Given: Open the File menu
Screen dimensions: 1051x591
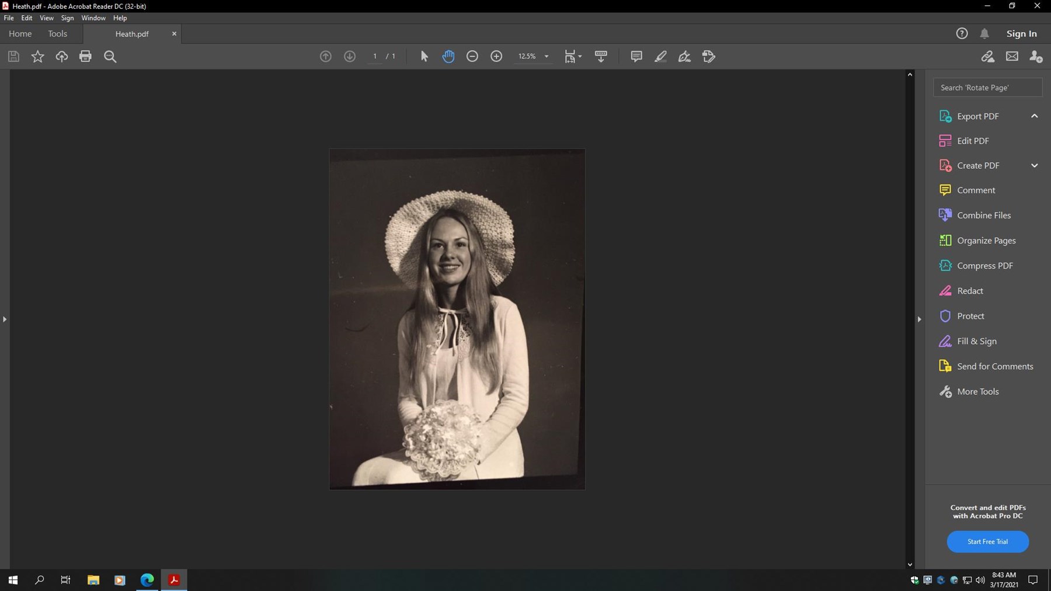Looking at the screenshot, I should [9, 18].
